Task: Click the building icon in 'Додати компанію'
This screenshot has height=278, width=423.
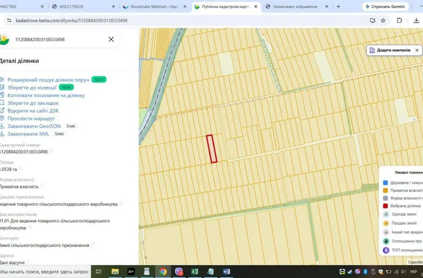Action: pos(372,50)
